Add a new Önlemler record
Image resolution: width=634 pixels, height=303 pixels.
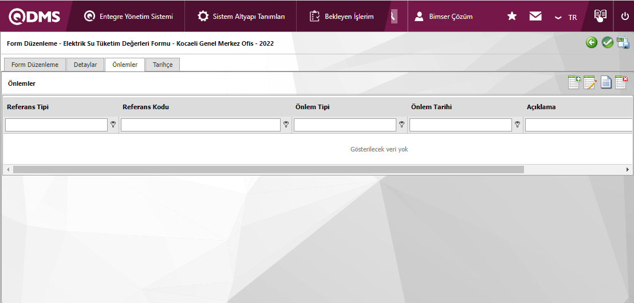[574, 83]
